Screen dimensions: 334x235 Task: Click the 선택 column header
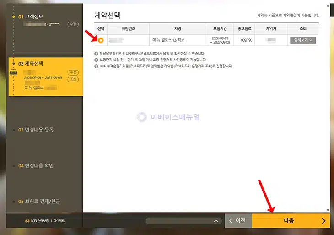[101, 28]
